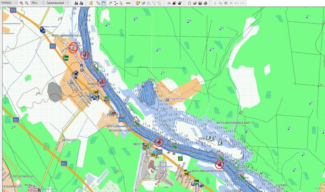Click the red buoy marker near МОСТ label
Viewport: 325px width, 192px height.
[x=159, y=142]
